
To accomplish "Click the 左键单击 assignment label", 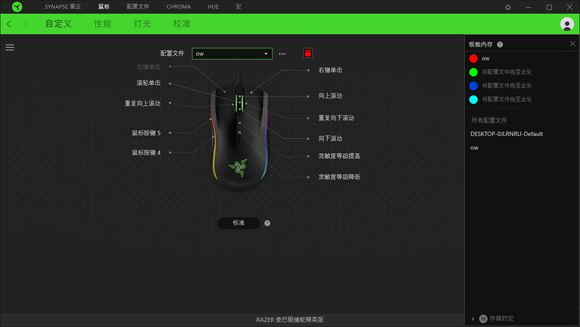I will pos(149,67).
